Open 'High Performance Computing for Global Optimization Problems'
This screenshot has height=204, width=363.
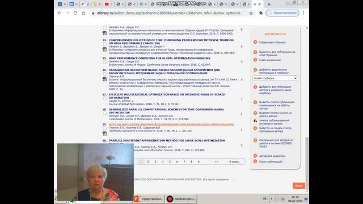point(159,58)
